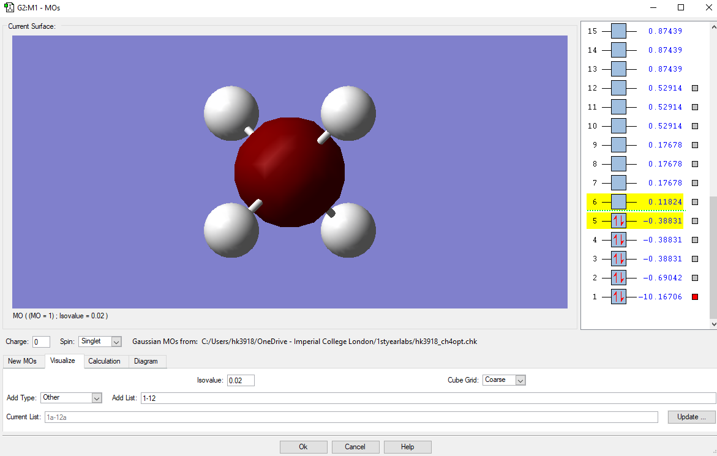Select the orbital 6 LUMO box
The height and width of the screenshot is (456, 717).
(618, 202)
